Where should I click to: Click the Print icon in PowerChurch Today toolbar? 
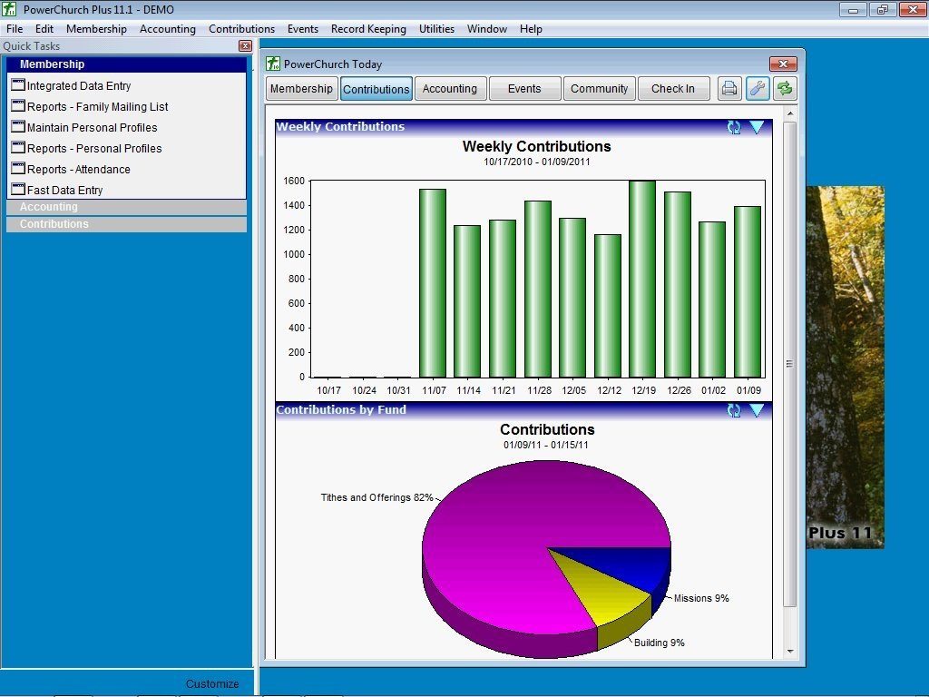[x=729, y=88]
